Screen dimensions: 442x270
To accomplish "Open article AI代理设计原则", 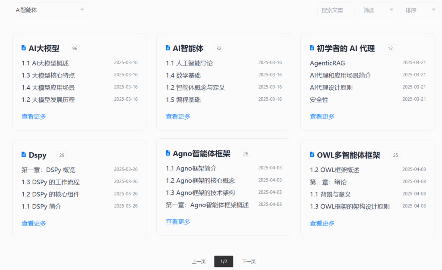I will [x=331, y=87].
